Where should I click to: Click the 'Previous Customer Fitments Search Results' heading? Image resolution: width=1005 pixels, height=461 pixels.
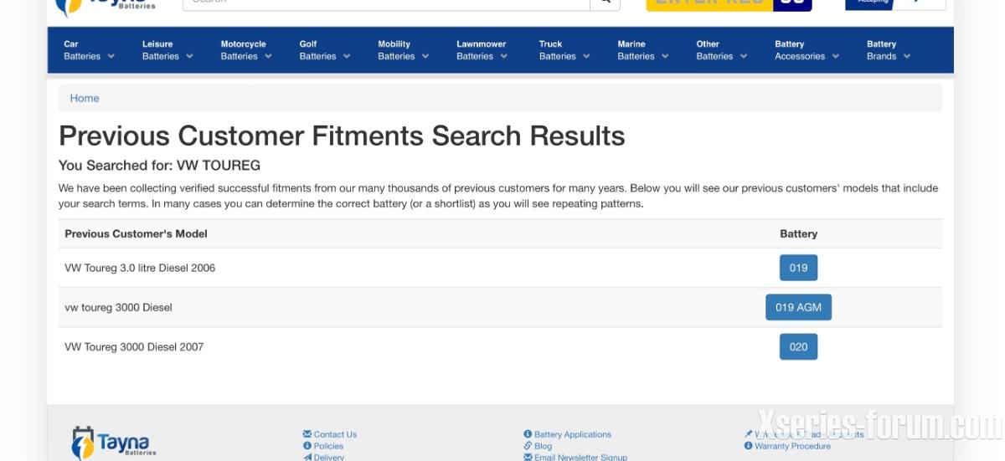(x=342, y=136)
